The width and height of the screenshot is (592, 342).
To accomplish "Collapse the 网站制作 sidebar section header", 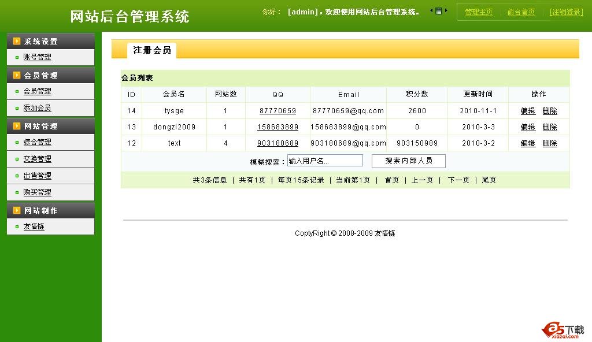I will point(51,210).
